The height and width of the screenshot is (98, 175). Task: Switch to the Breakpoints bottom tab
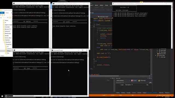tap(123, 93)
